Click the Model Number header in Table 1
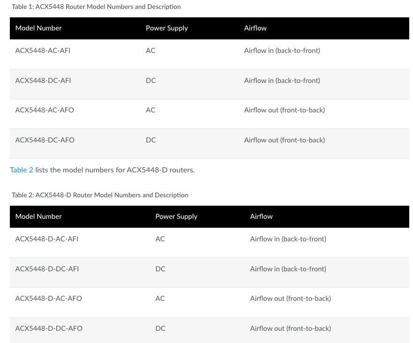 coord(38,28)
